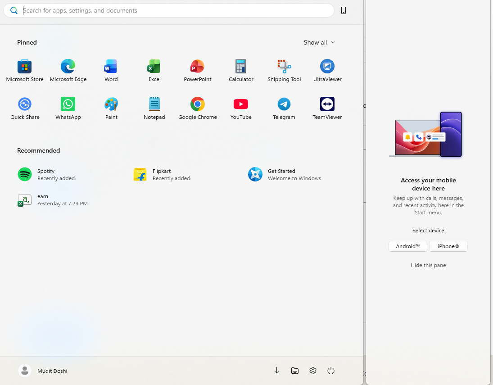Screen dimensions: 493x385
Task: Expand Show all pinned apps
Action: 320,42
